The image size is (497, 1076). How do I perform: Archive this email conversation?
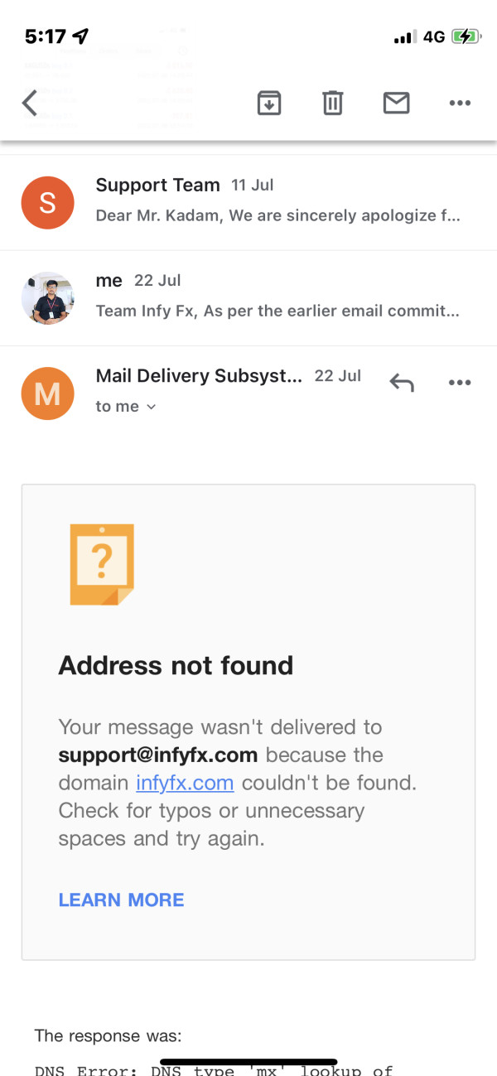[269, 104]
